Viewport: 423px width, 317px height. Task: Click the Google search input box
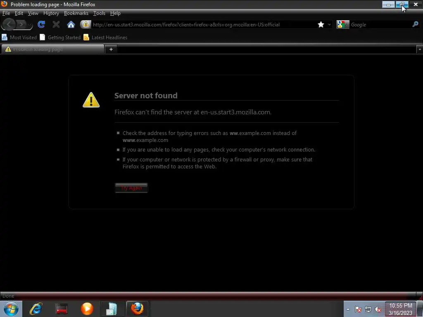coord(380,24)
